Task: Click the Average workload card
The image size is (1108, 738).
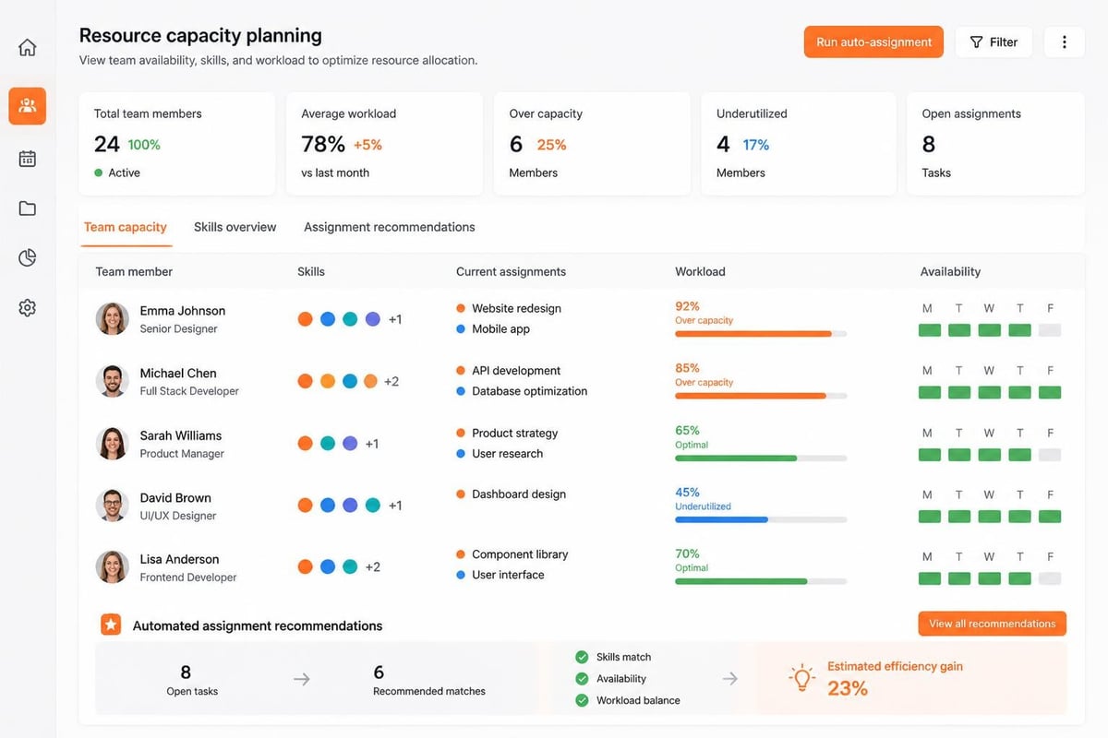Action: coord(384,143)
